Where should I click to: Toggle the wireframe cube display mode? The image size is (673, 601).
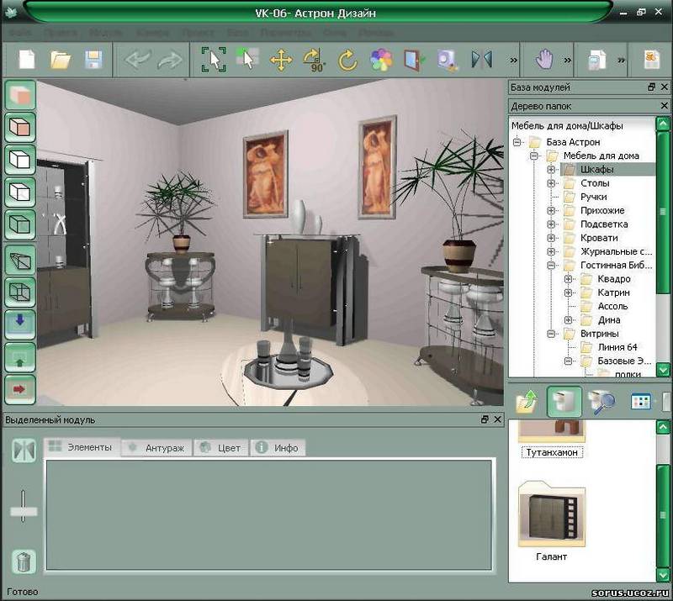point(21,292)
